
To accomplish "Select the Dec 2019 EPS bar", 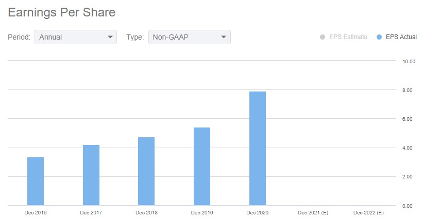I will coord(202,167).
